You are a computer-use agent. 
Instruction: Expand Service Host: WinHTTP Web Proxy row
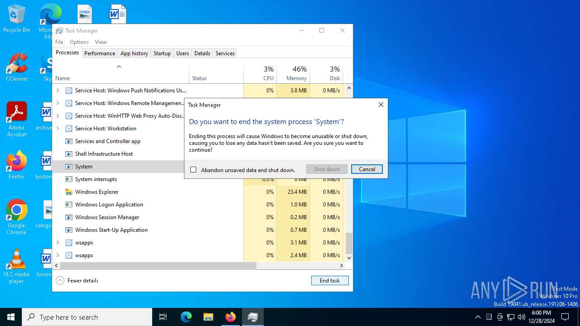click(x=58, y=116)
